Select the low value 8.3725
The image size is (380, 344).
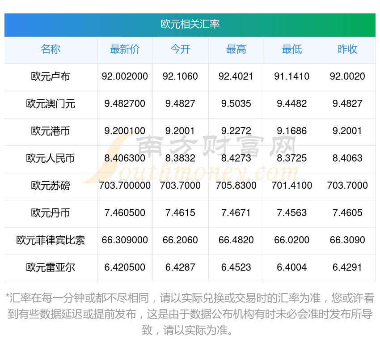292,158
